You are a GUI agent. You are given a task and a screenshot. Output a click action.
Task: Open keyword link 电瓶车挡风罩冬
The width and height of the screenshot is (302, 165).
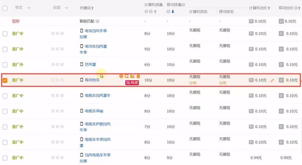[98, 96]
